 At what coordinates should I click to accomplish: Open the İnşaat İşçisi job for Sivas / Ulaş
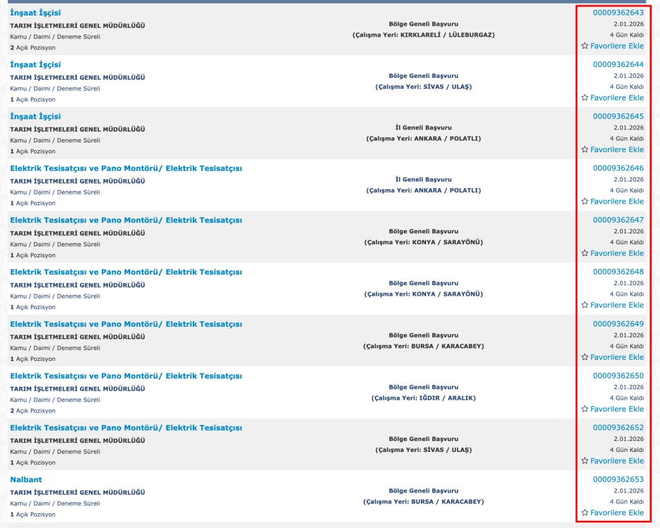(35, 64)
